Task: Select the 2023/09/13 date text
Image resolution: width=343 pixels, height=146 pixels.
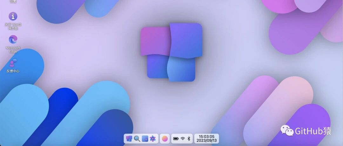Action: 206,141
